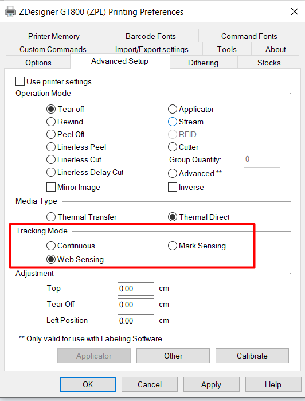Viewport: 305px width, 401px height.
Task: Confirm with the OK button
Action: tap(88, 384)
